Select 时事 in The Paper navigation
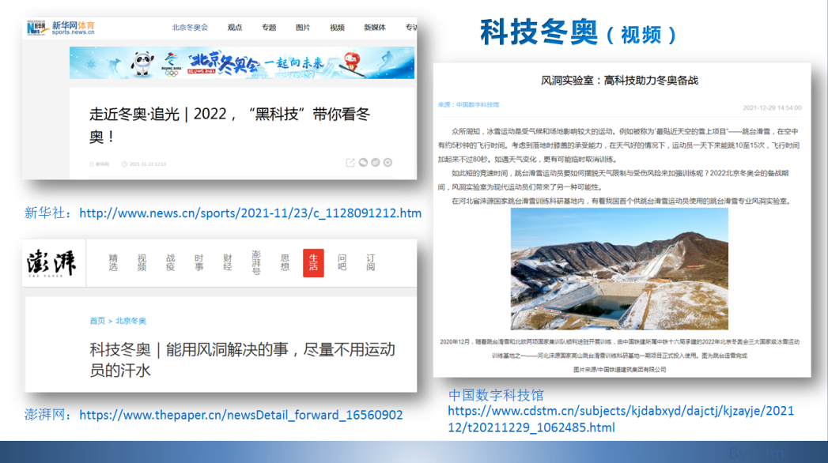 [198, 262]
